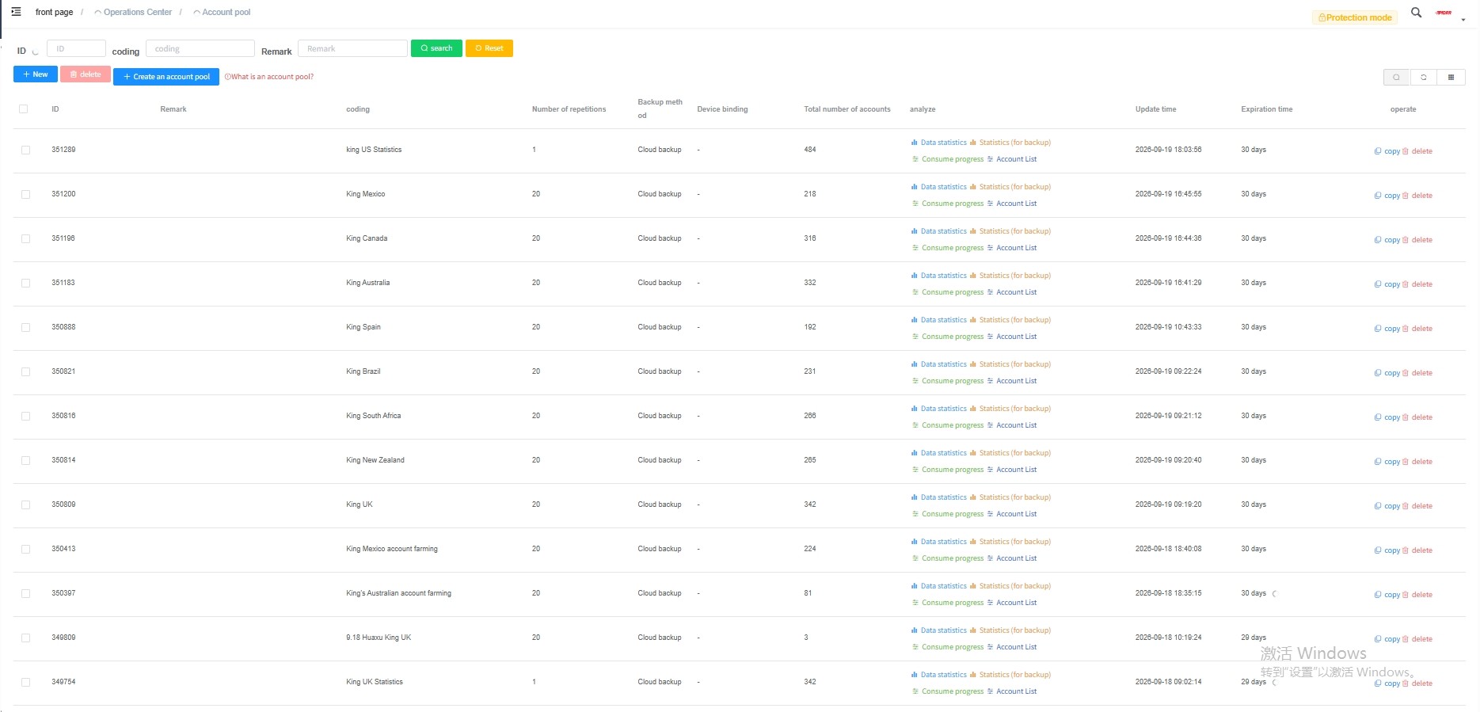View Consume progress for King Canada
Image resolution: width=1480 pixels, height=712 pixels.
pos(948,248)
